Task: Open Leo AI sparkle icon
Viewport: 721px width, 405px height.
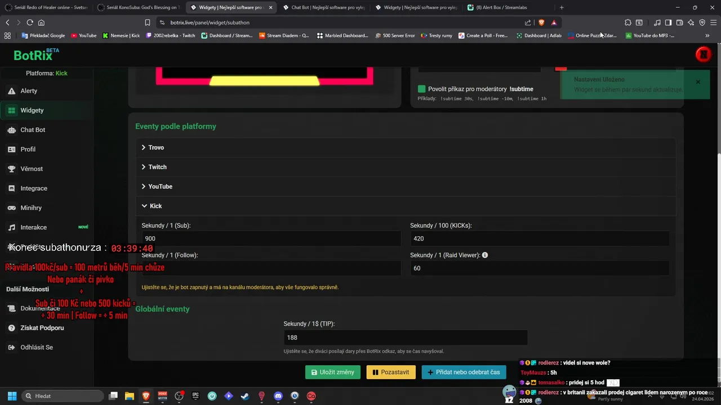Action: [691, 22]
